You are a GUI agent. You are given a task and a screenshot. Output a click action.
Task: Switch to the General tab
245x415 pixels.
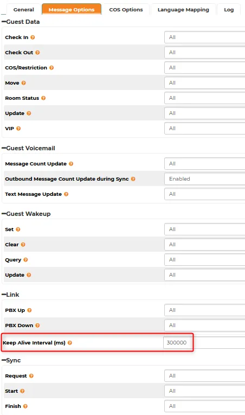coord(23,10)
